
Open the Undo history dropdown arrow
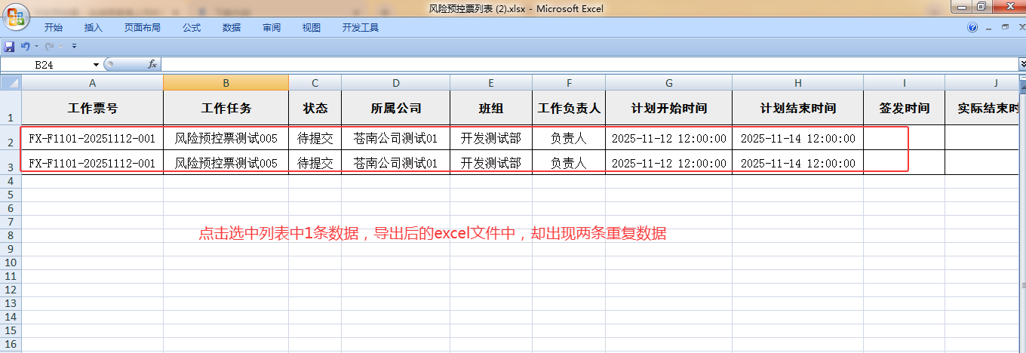tap(36, 47)
